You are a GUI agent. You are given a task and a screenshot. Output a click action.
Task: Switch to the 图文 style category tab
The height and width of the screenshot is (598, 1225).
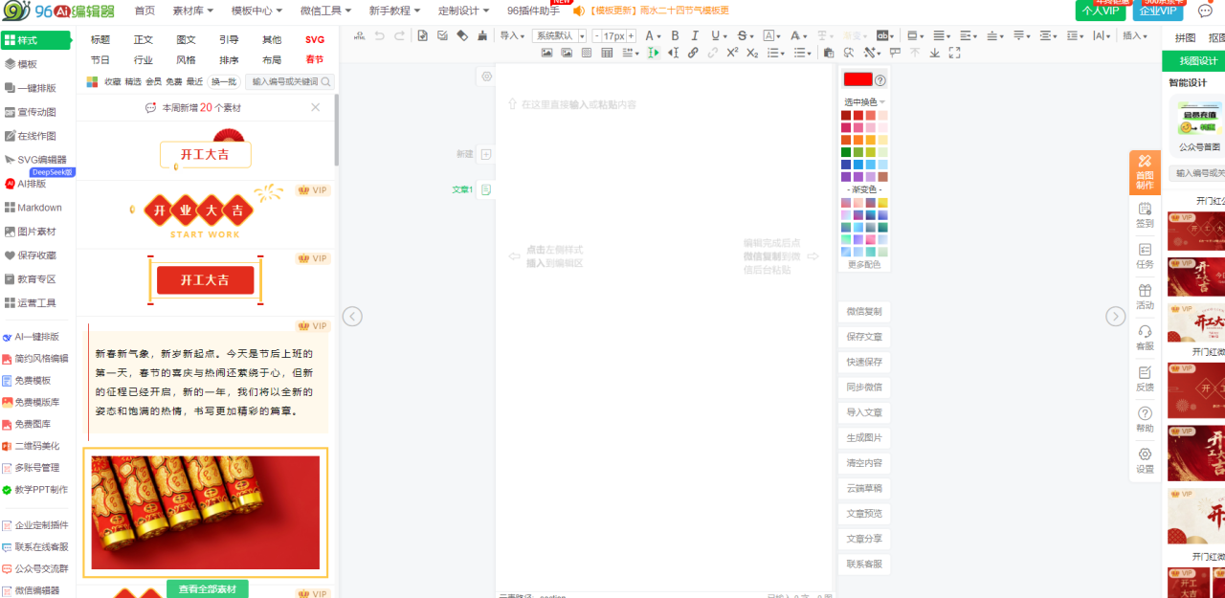186,40
